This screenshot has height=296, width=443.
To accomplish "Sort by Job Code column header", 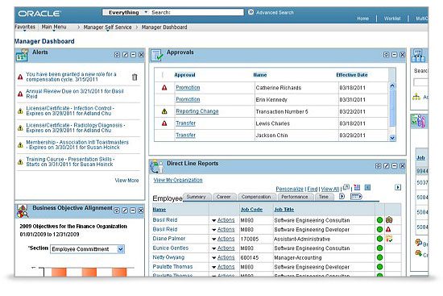I will click(x=251, y=210).
